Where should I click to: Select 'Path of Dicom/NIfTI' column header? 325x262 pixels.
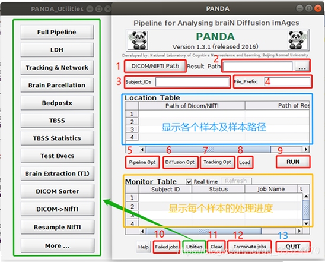tap(192, 106)
